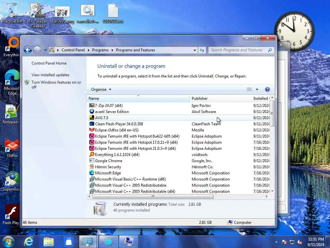Click the Forward navigation arrow

(37, 50)
